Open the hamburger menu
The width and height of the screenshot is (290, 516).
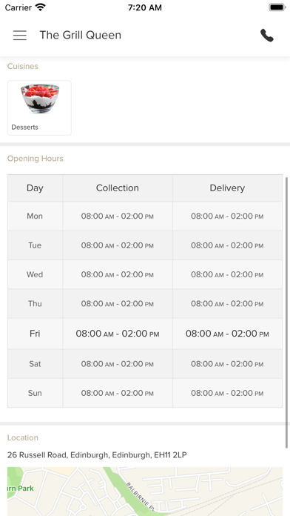point(20,35)
